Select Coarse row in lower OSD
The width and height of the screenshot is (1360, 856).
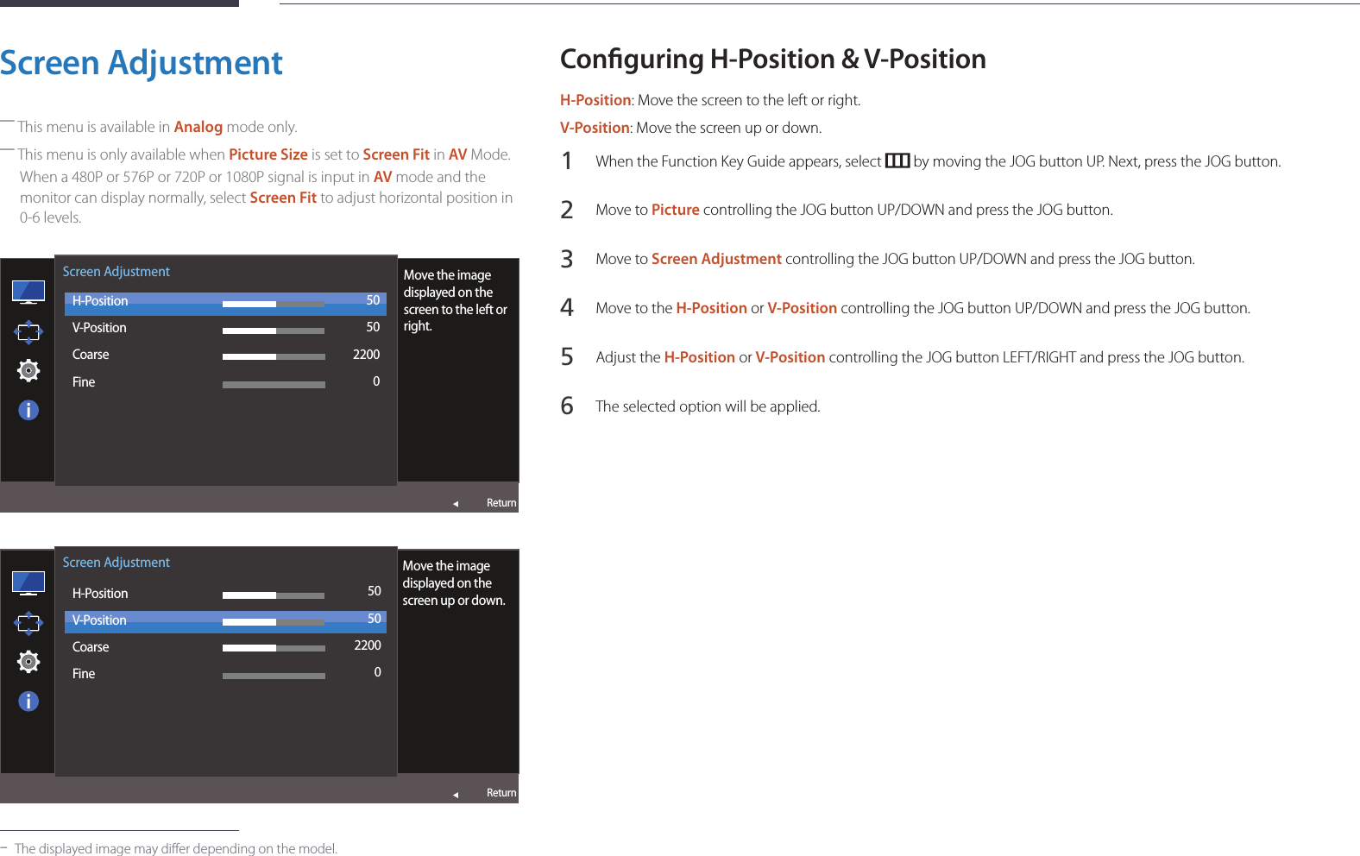pos(225,647)
